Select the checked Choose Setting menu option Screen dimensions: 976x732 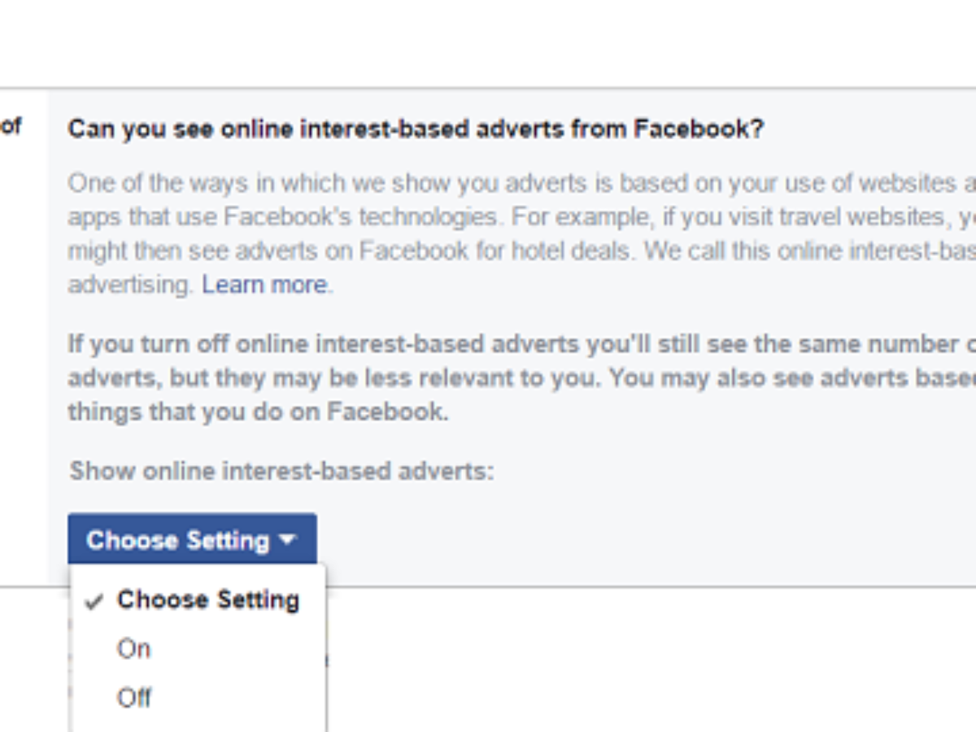click(x=207, y=600)
